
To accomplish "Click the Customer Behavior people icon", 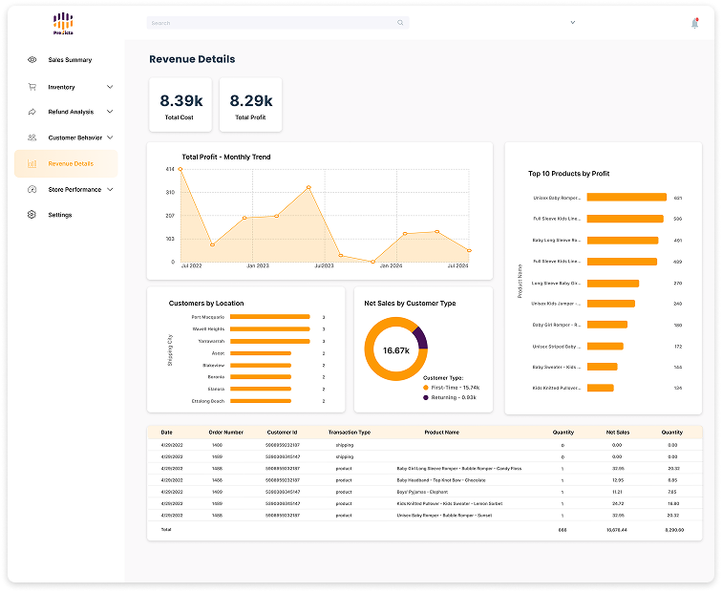I will tap(32, 137).
